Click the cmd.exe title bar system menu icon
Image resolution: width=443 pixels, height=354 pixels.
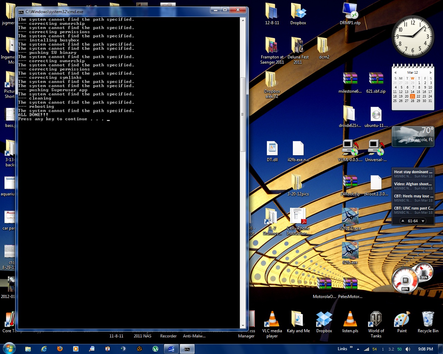pyautogui.click(x=21, y=12)
